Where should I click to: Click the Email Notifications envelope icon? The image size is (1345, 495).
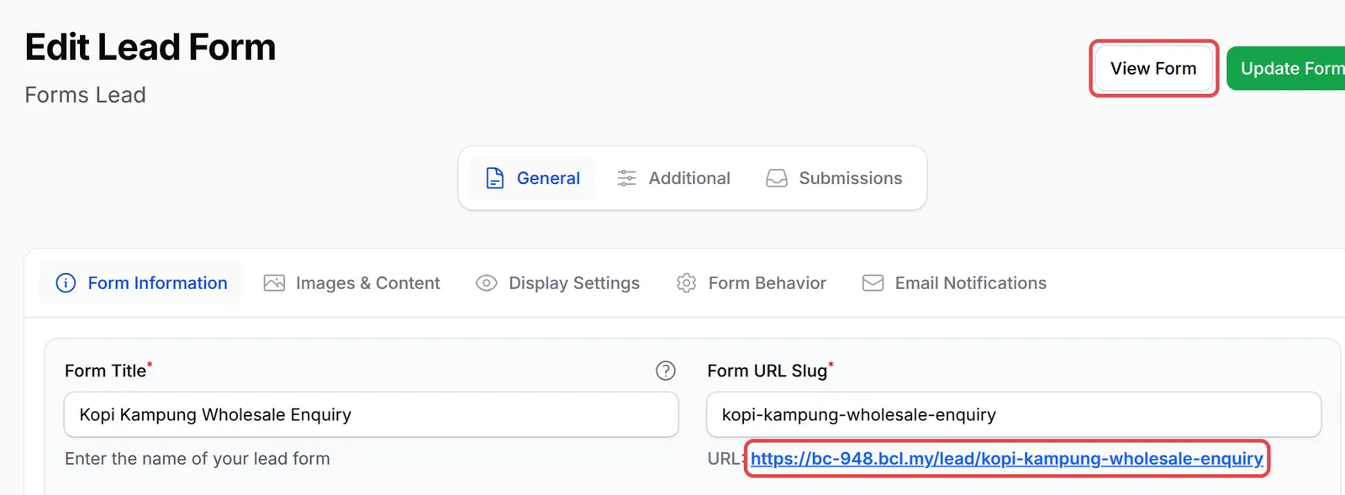point(873,283)
